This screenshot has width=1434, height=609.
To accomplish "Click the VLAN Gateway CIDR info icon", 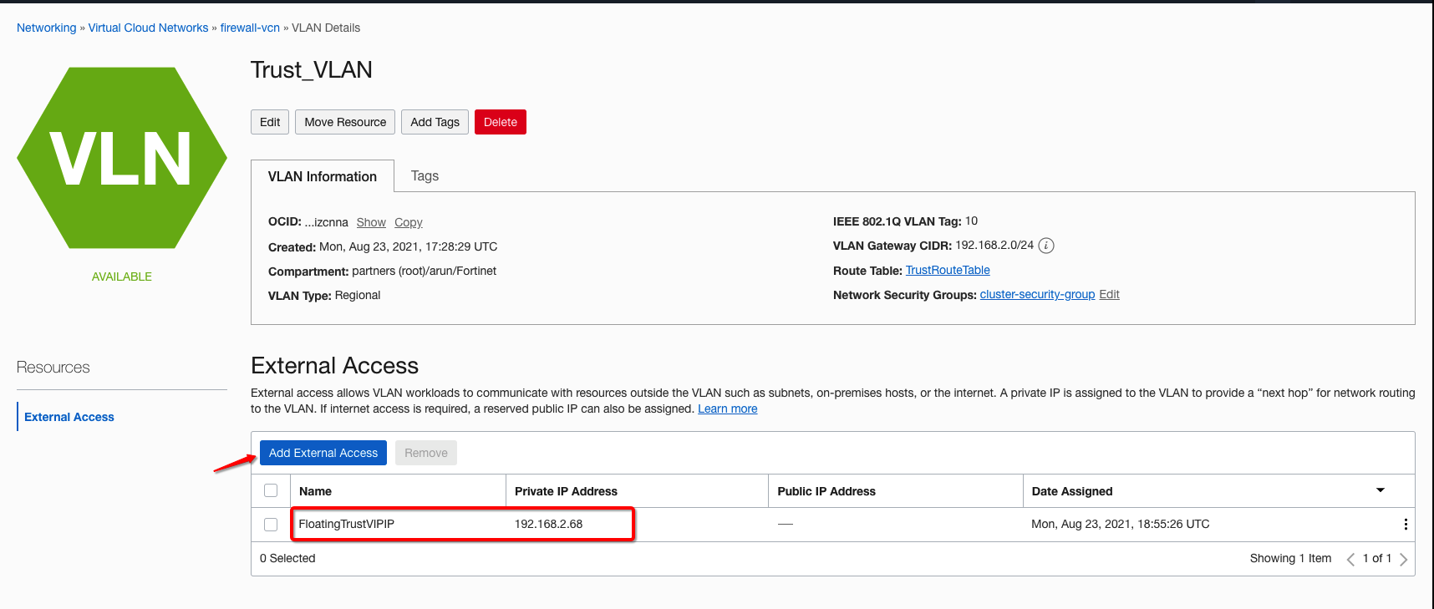I will tap(1046, 246).
